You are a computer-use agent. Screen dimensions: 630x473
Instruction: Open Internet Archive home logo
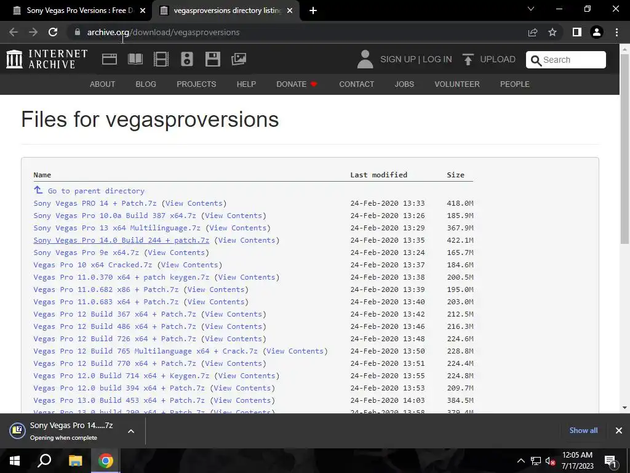47,59
